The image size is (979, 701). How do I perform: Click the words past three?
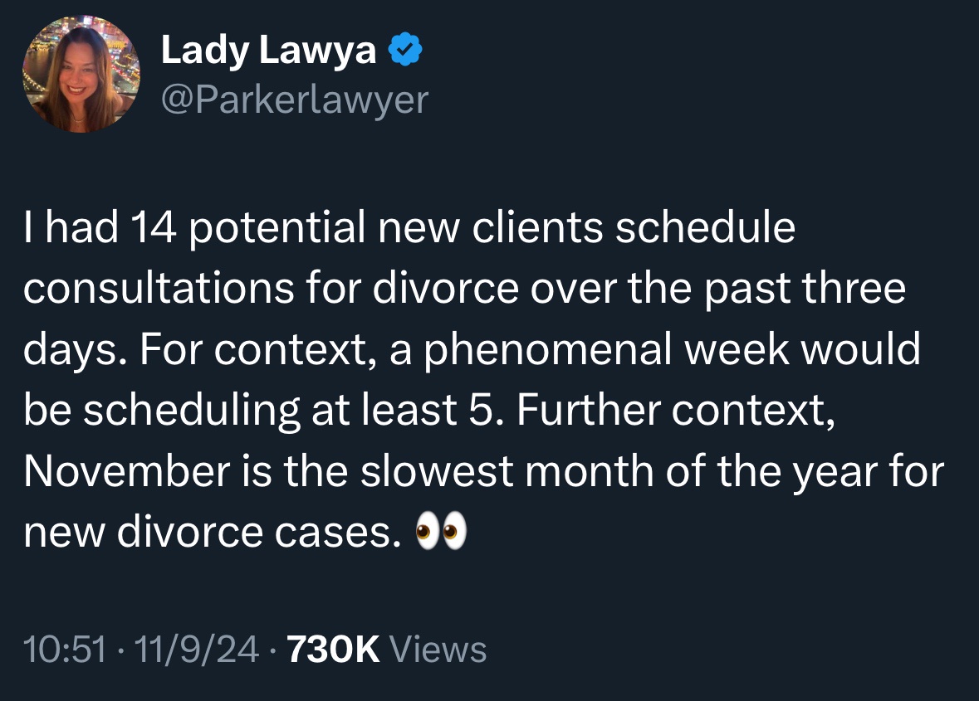(x=805, y=289)
